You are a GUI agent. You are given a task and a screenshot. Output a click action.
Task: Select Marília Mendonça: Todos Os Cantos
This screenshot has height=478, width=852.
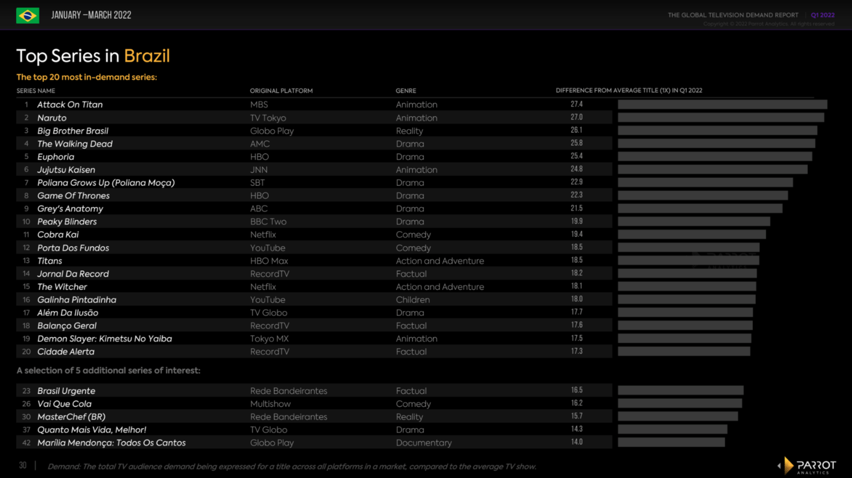tap(112, 443)
